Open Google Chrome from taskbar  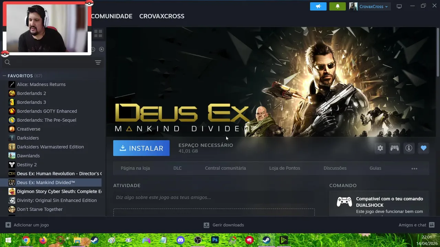tap(26, 240)
